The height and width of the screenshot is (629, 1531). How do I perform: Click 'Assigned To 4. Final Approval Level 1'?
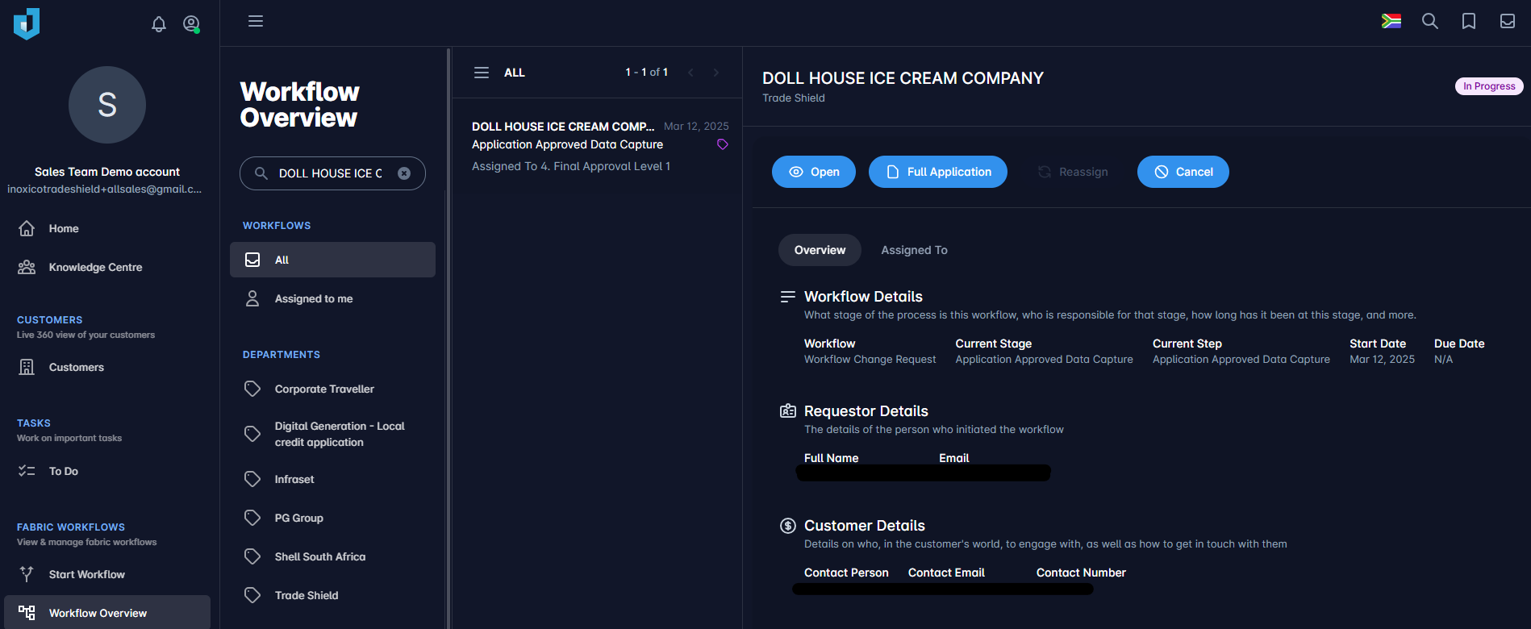point(571,166)
